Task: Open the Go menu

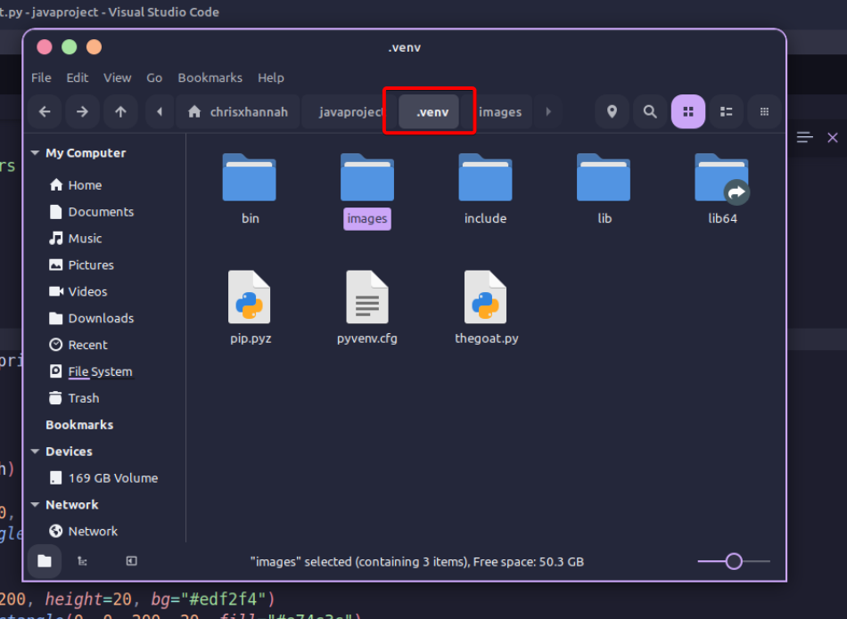Action: [154, 77]
